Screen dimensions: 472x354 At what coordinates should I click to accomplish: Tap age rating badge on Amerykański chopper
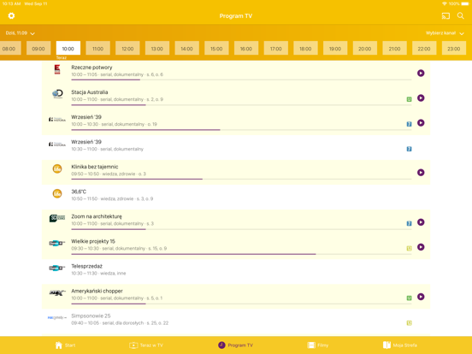(x=409, y=298)
